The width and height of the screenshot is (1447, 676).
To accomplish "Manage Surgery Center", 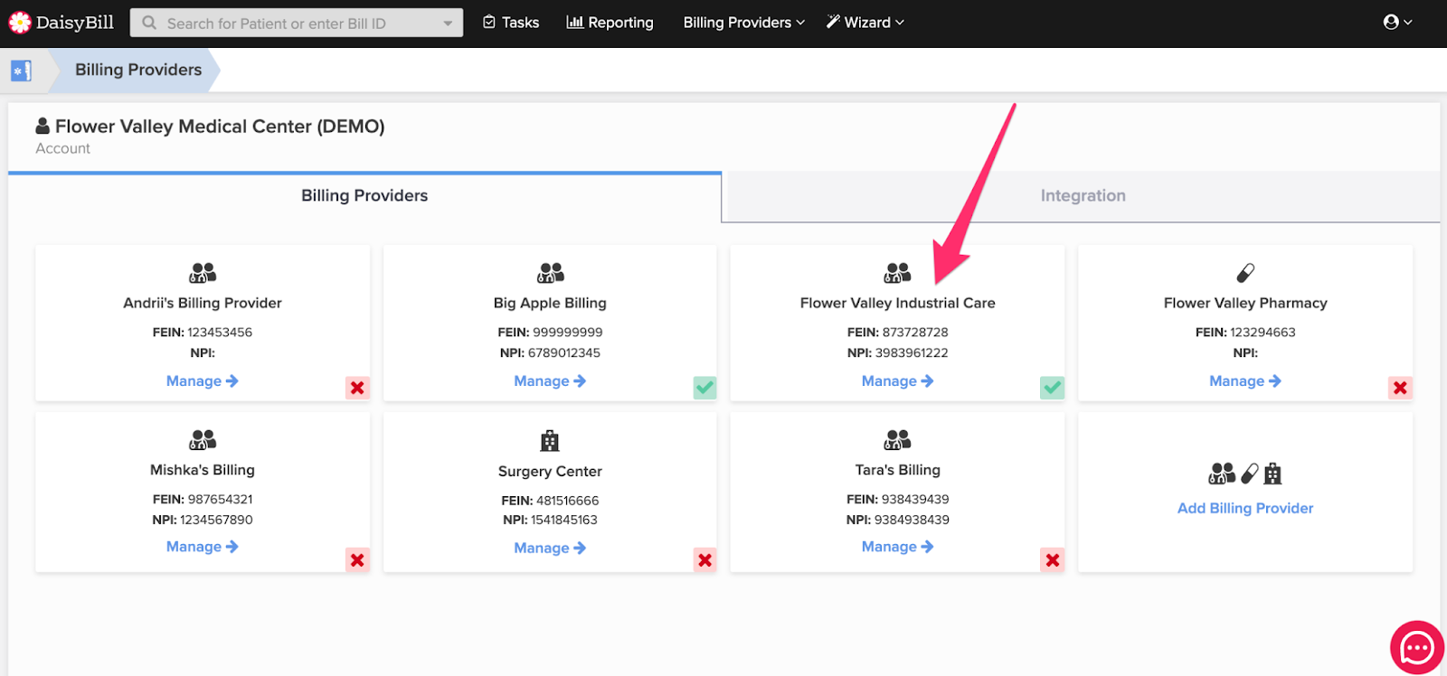I will (550, 548).
